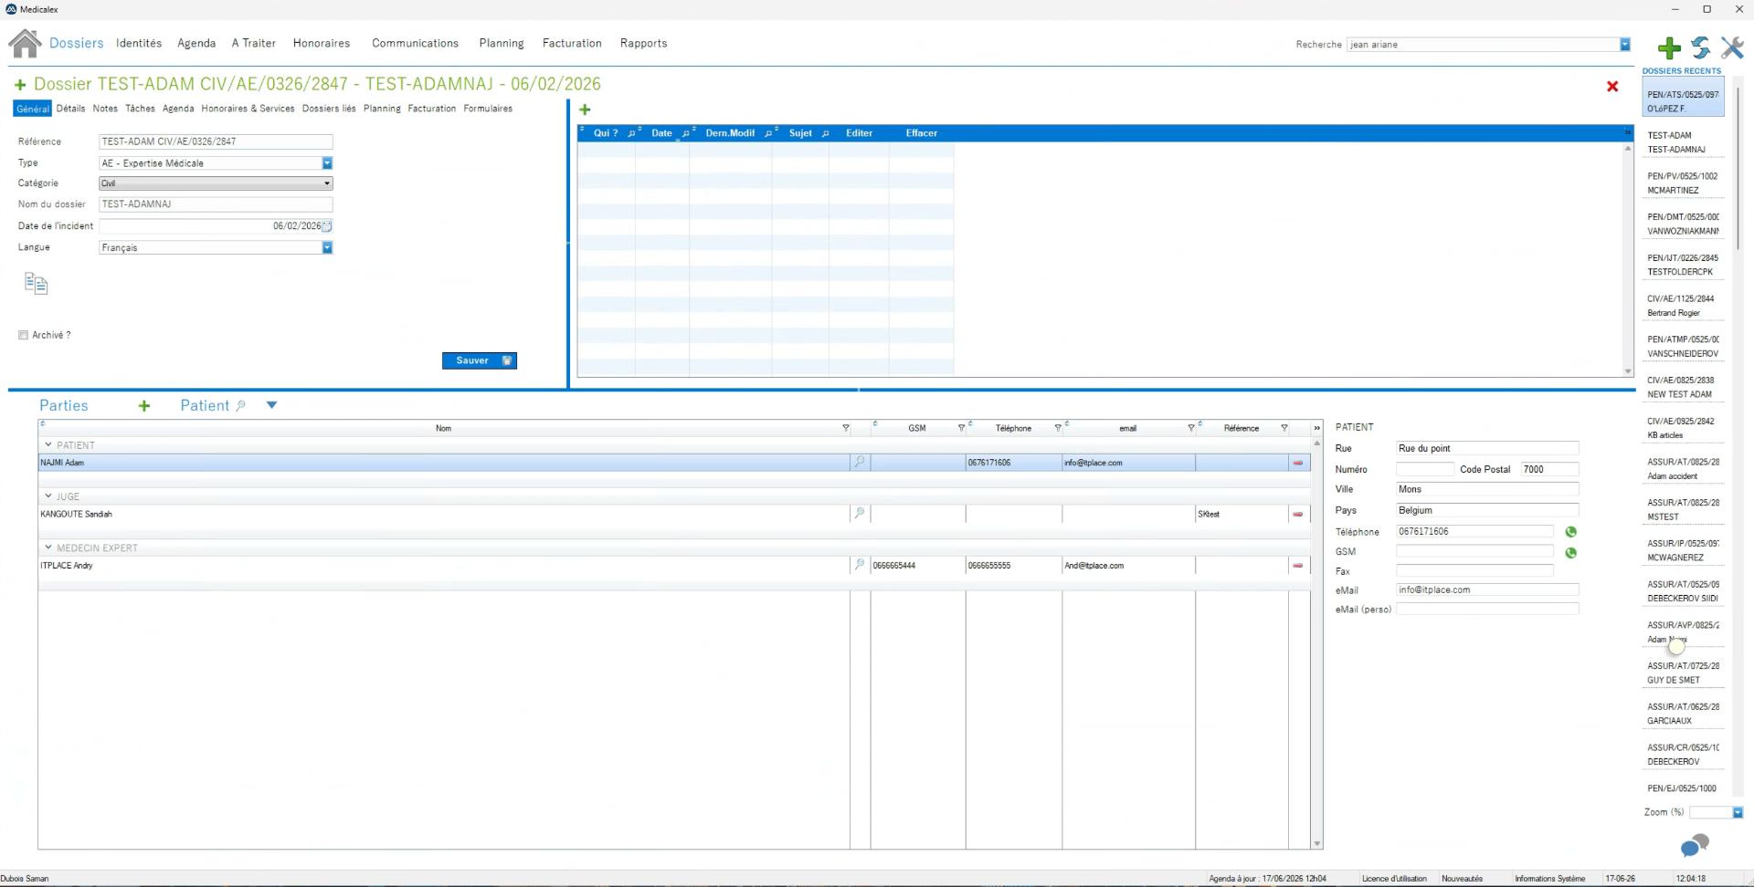Click the Code Postal field showing 7000
This screenshot has height=887, width=1754.
(1549, 469)
